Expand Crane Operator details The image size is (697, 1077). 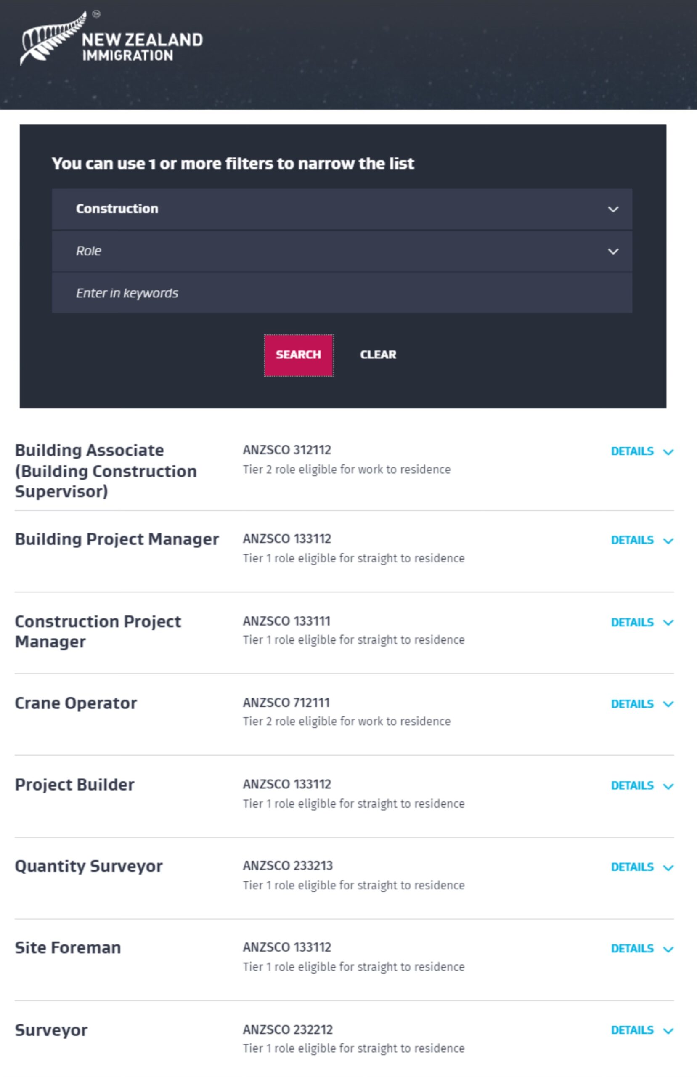[x=632, y=704]
